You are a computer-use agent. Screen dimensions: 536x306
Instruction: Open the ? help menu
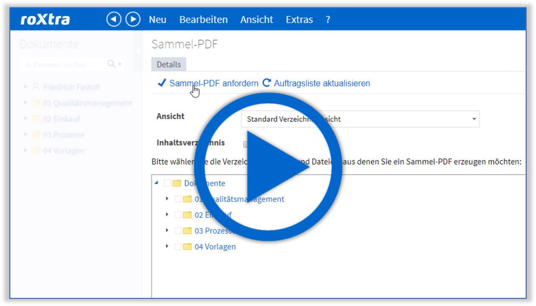328,20
